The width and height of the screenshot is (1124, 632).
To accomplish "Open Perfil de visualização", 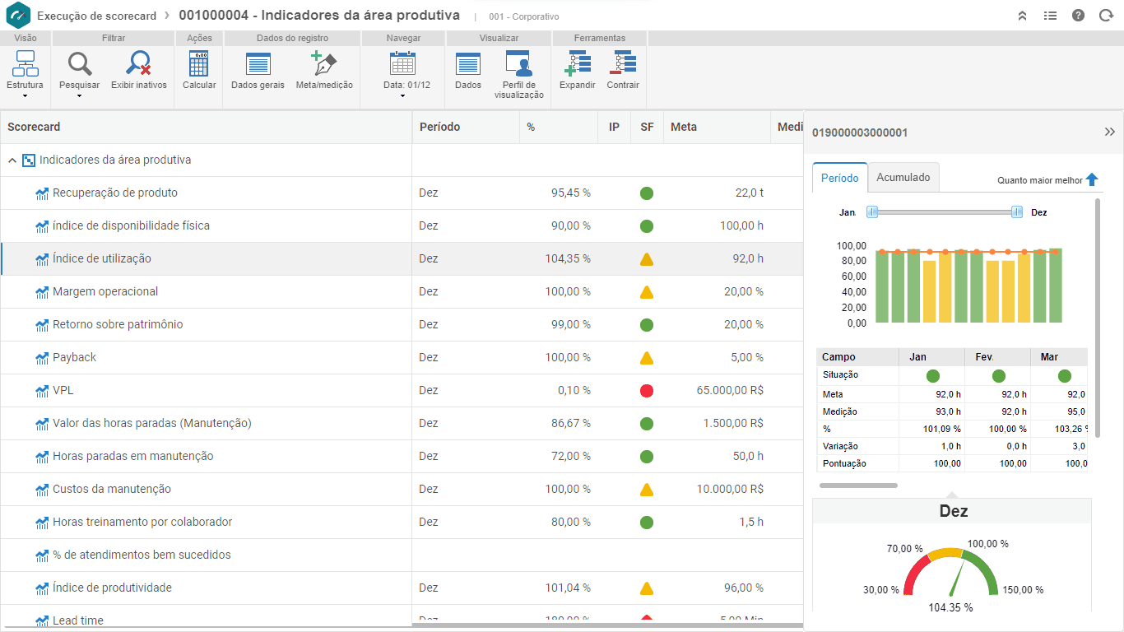I will [x=518, y=64].
